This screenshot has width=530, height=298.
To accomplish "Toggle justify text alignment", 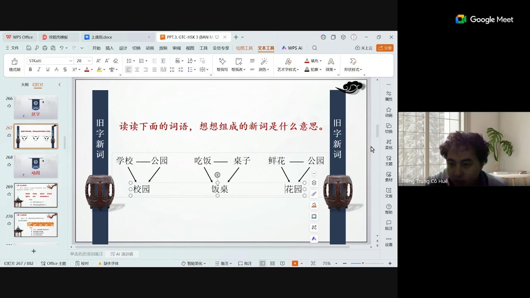I will 154,70.
